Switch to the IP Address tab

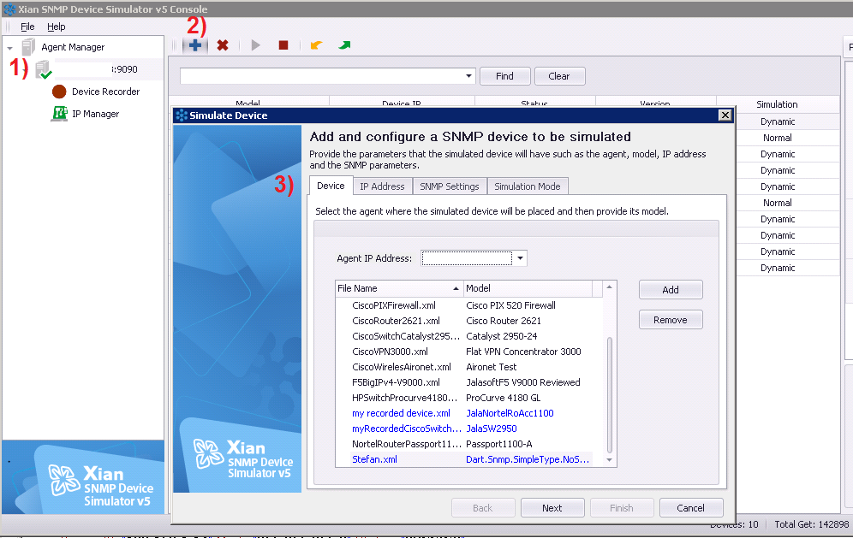pos(383,186)
